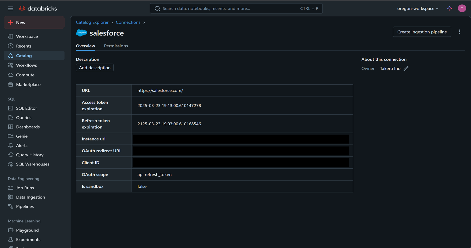Click the Salesforce cloud logo

pos(81,33)
